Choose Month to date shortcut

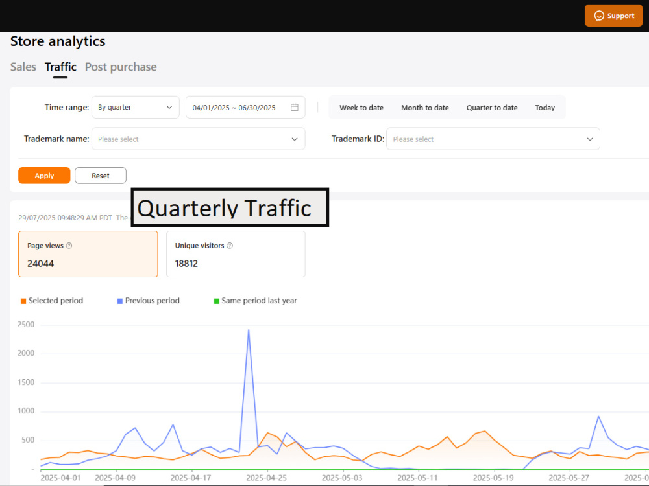tap(424, 108)
